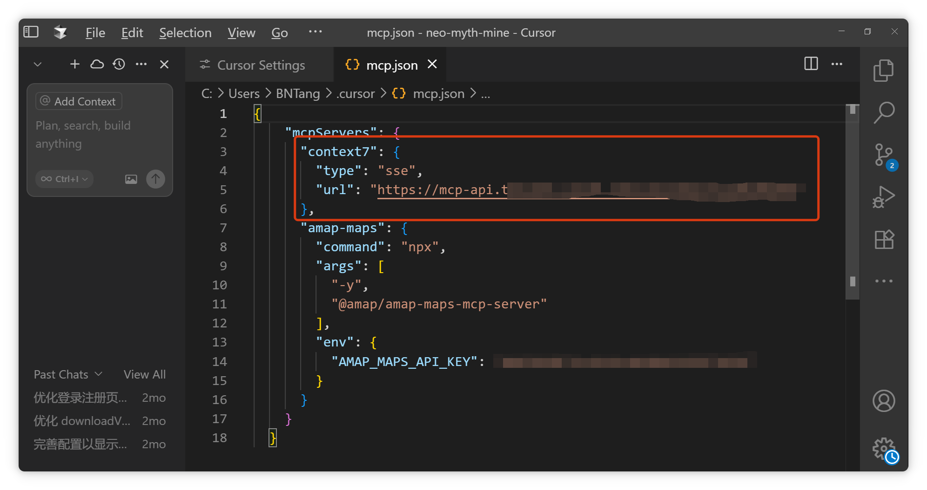Show chat history clock icon
The width and height of the screenshot is (927, 490).
(x=119, y=64)
